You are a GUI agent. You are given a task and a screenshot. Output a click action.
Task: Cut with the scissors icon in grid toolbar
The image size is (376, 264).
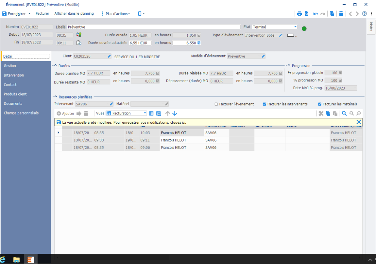[x=321, y=114]
